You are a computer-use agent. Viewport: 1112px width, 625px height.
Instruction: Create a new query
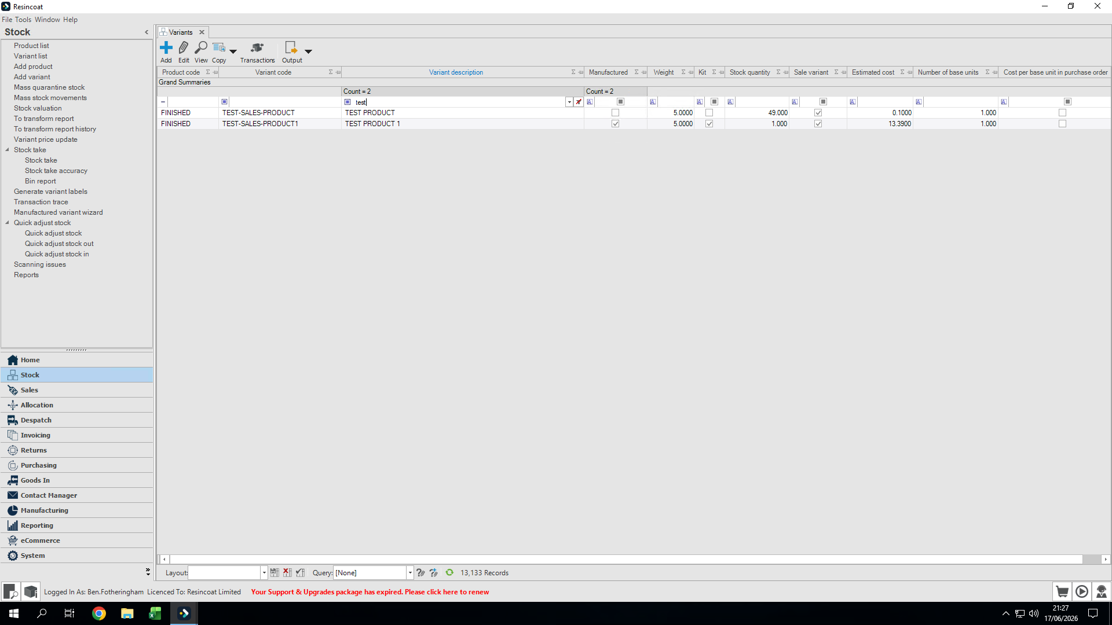433,573
